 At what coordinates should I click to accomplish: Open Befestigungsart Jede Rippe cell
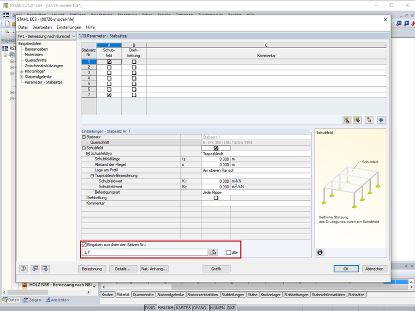pos(256,192)
